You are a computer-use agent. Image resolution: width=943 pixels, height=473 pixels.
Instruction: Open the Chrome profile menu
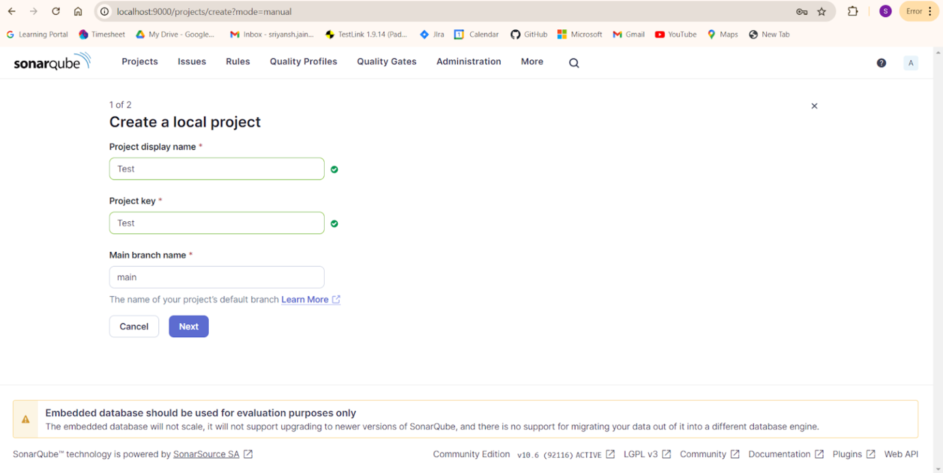[885, 11]
